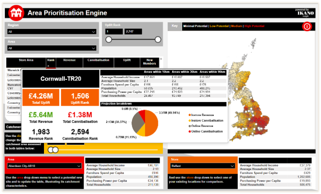
Task: Click the 506,475 Total Households store value
Action: pyautogui.click(x=305, y=185)
